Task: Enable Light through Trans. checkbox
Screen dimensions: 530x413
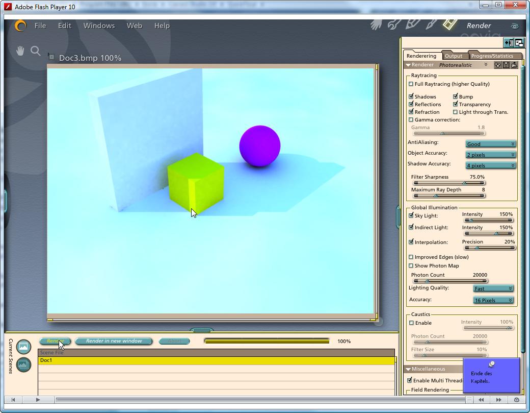Action: pos(455,112)
